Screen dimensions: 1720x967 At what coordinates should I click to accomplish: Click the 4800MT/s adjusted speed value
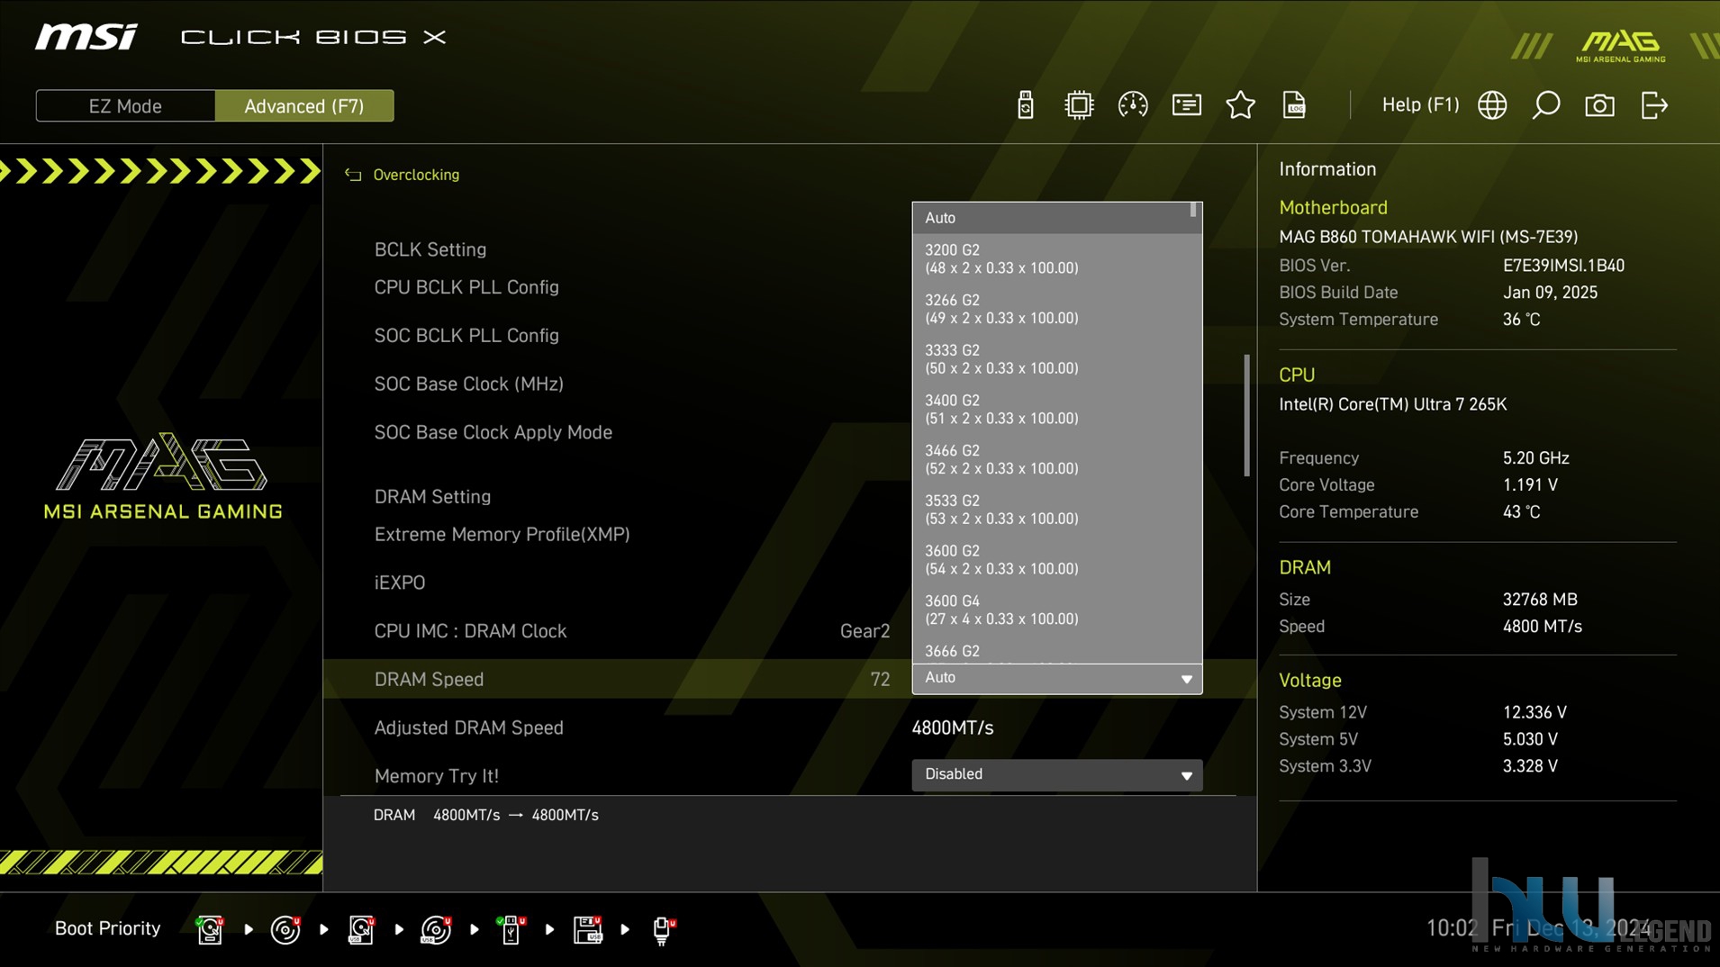coord(952,728)
